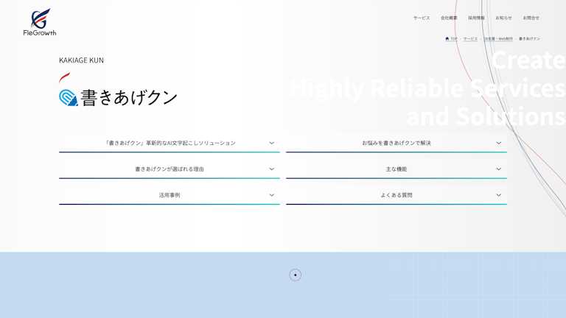Screen dimensions: 566x318
Task: Open the 会社概要 menu item
Action: [x=449, y=18]
